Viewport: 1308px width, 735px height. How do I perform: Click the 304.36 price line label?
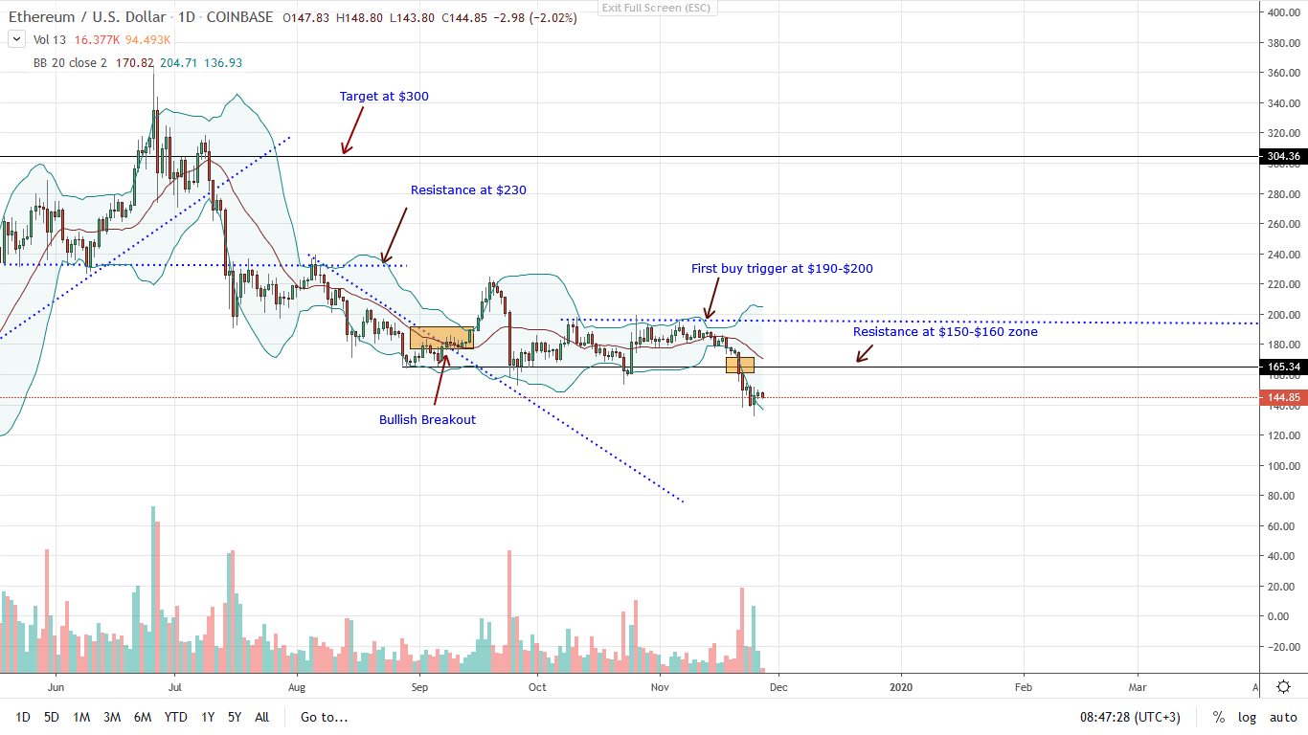[x=1284, y=156]
